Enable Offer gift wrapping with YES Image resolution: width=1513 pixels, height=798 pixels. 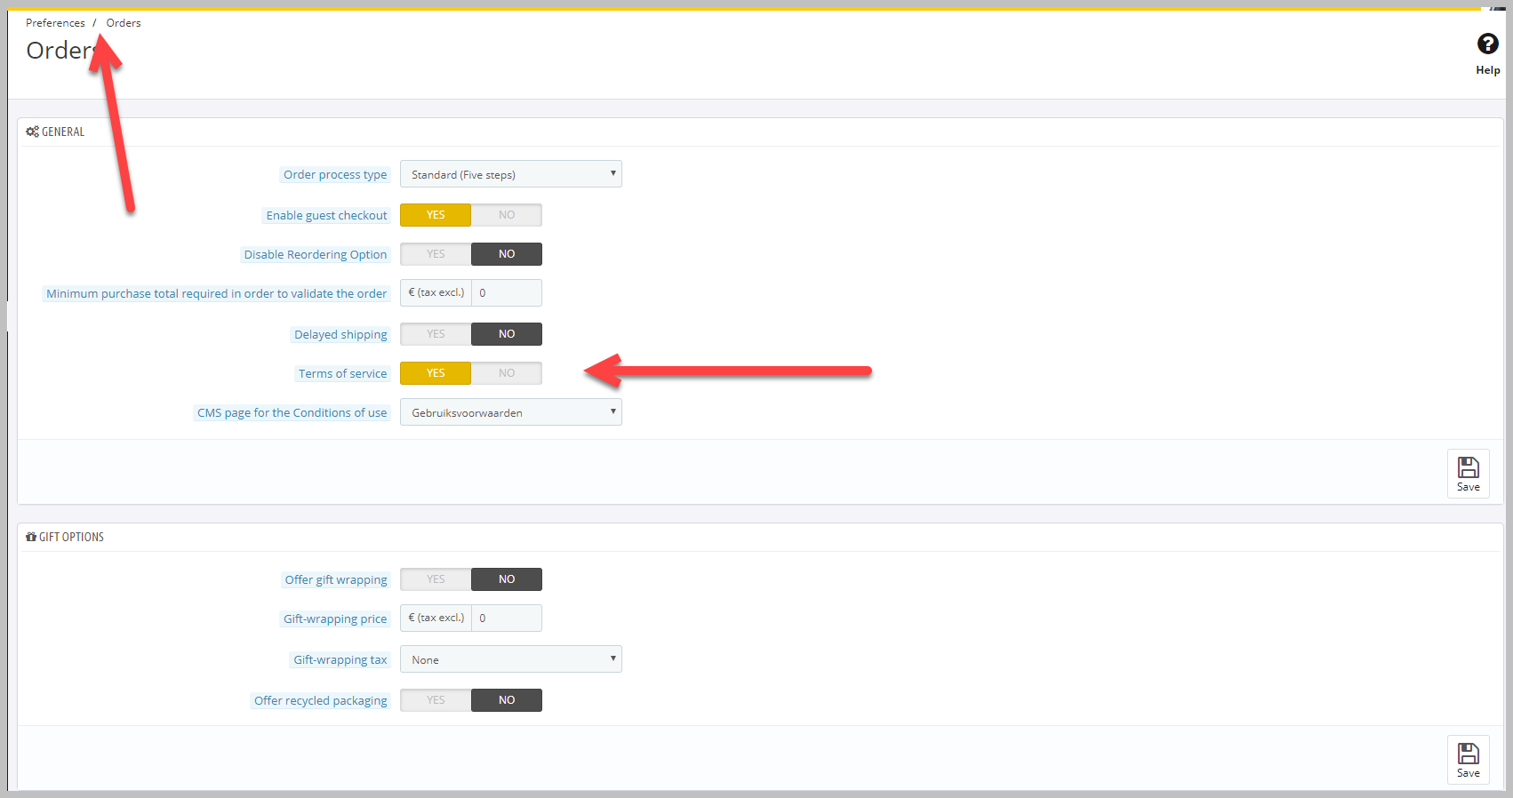436,579
